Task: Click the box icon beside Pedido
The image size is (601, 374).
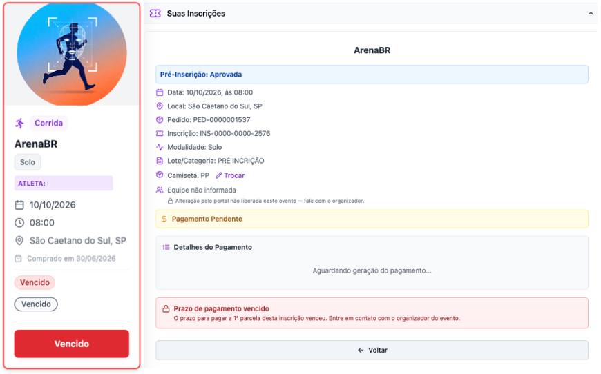Action: tap(160, 120)
